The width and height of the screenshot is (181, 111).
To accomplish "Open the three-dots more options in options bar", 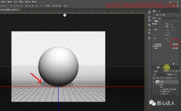I will (42, 6).
